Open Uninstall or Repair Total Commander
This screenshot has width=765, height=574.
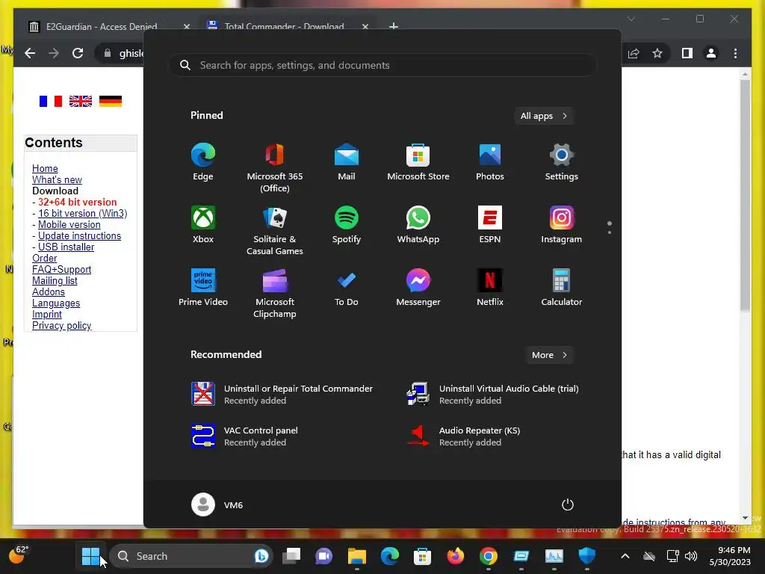coord(282,394)
